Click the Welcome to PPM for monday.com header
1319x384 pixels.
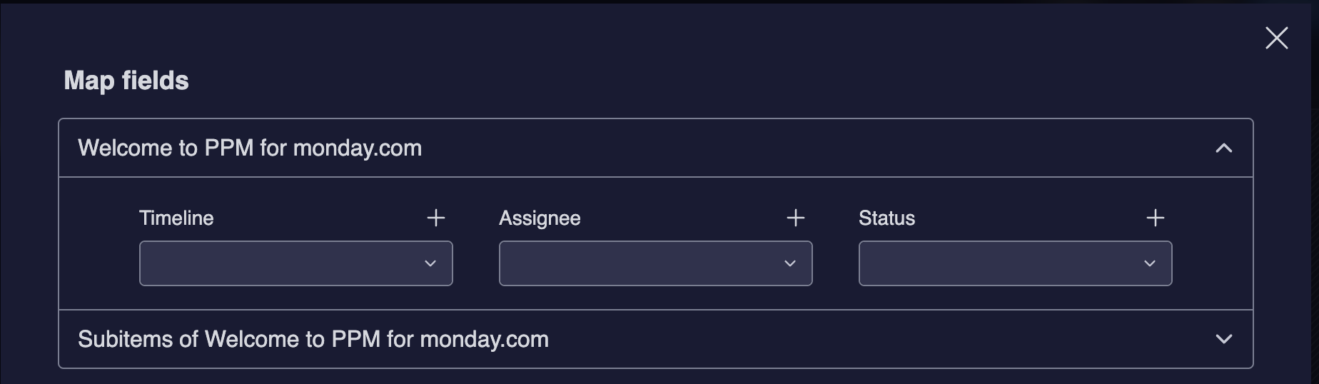click(250, 148)
